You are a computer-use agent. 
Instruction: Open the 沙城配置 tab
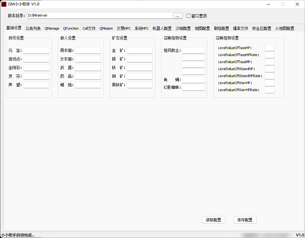click(183, 28)
